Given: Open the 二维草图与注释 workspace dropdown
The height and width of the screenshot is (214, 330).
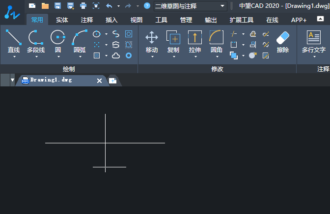Looking at the screenshot, I should tap(191, 6).
